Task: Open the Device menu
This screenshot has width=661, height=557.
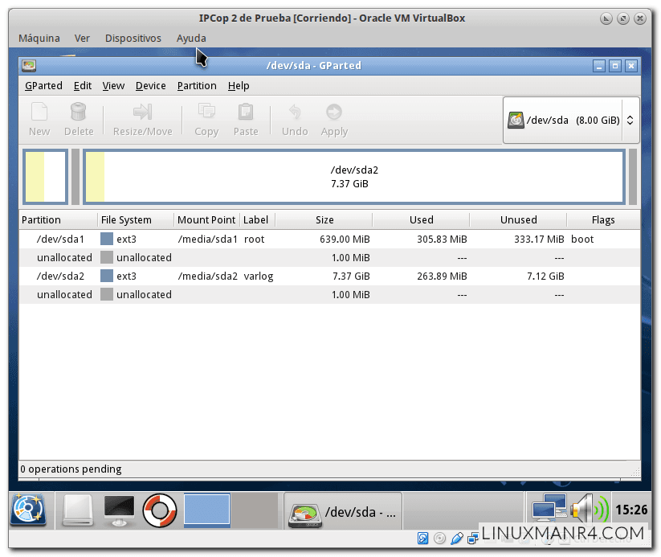Action: tap(152, 86)
